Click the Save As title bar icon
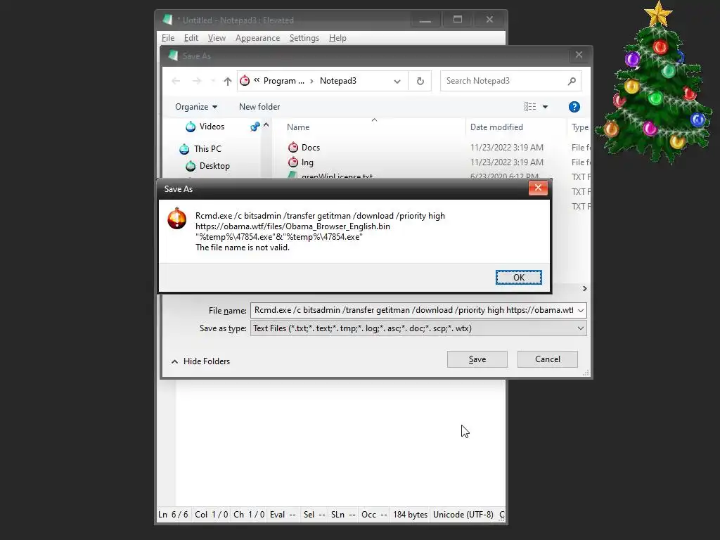The image size is (720, 540). (x=173, y=56)
